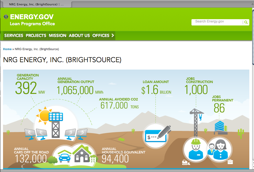Click the 1,000 construction jobs figure
Viewport: 254px width, 172px height.
pyautogui.click(x=196, y=90)
